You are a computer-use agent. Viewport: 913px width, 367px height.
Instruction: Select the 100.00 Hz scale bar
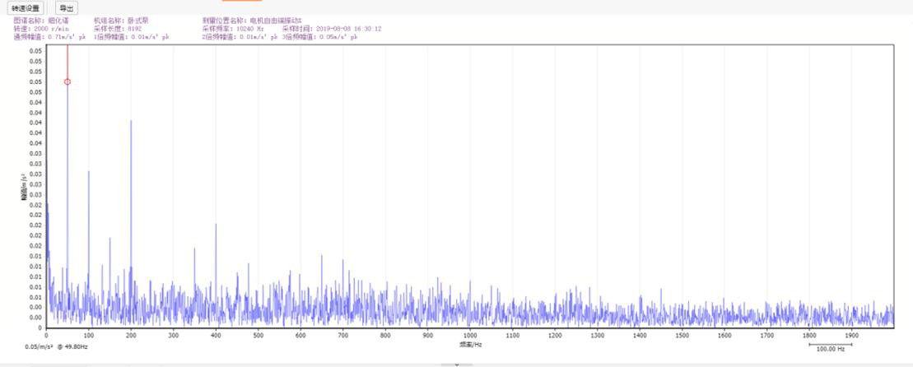(830, 346)
